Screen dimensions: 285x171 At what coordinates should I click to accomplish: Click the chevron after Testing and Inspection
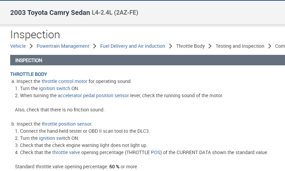coord(270,46)
